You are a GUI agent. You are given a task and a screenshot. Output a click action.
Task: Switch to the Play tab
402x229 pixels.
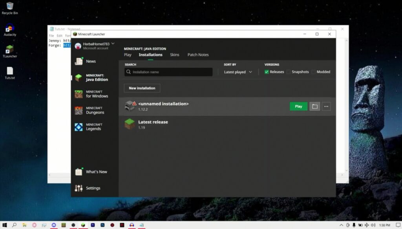pyautogui.click(x=128, y=55)
